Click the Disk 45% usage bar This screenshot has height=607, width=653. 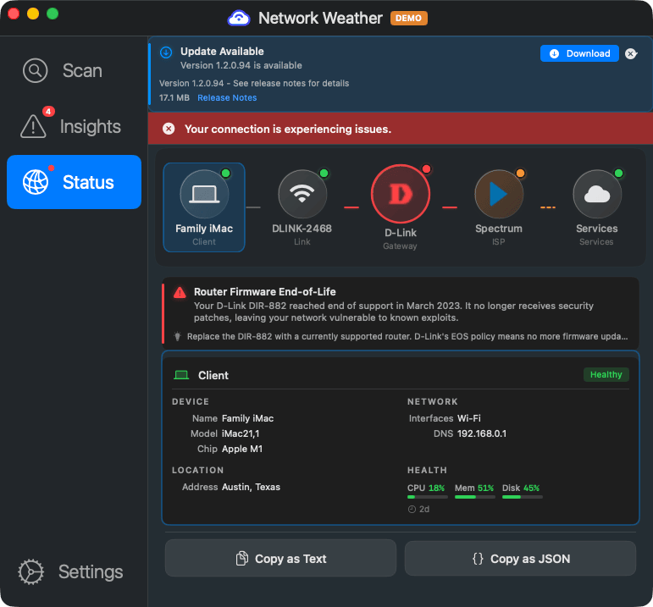tap(523, 497)
